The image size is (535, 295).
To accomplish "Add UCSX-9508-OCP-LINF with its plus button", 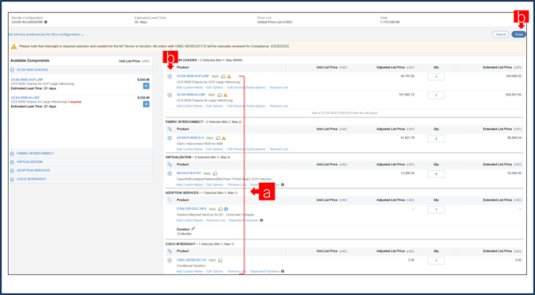I will pos(146,86).
